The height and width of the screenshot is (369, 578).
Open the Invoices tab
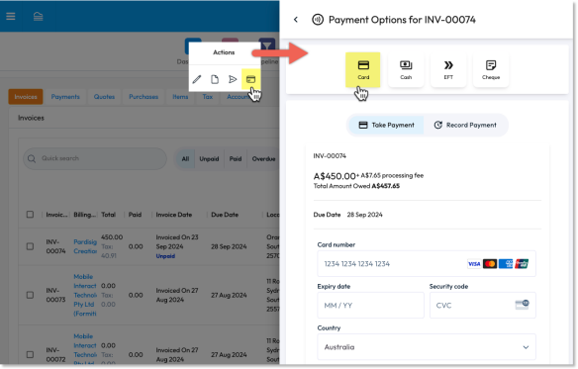(26, 97)
